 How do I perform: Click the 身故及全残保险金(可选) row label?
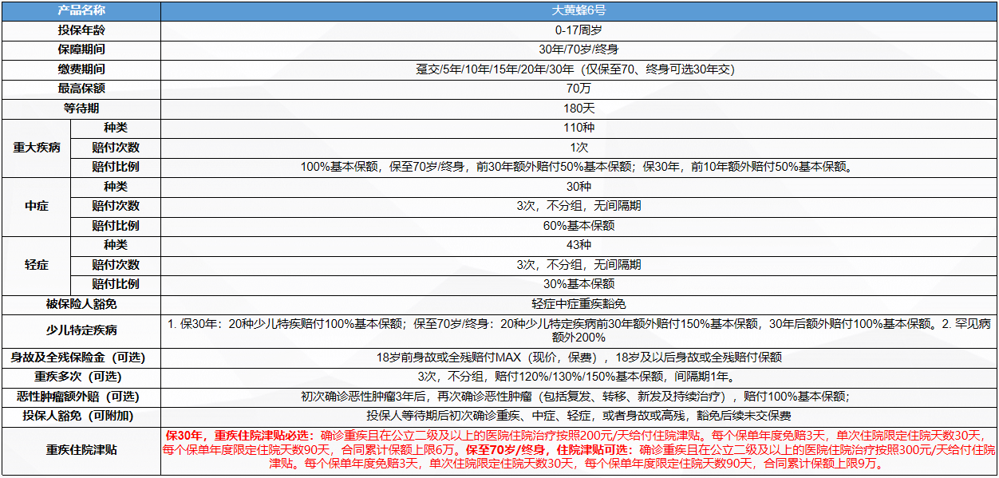pyautogui.click(x=81, y=358)
